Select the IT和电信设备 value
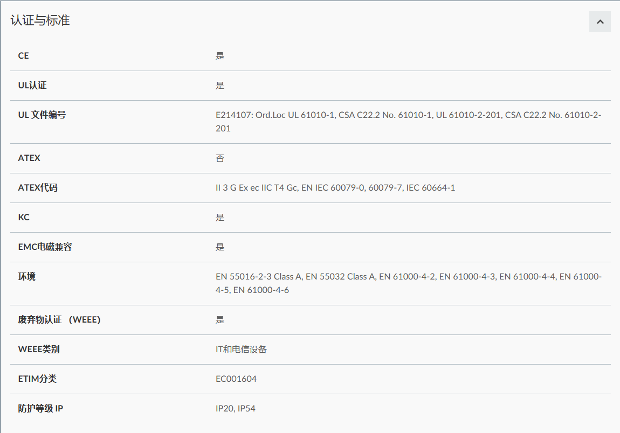Screen dimensions: 620x433 click(241, 350)
